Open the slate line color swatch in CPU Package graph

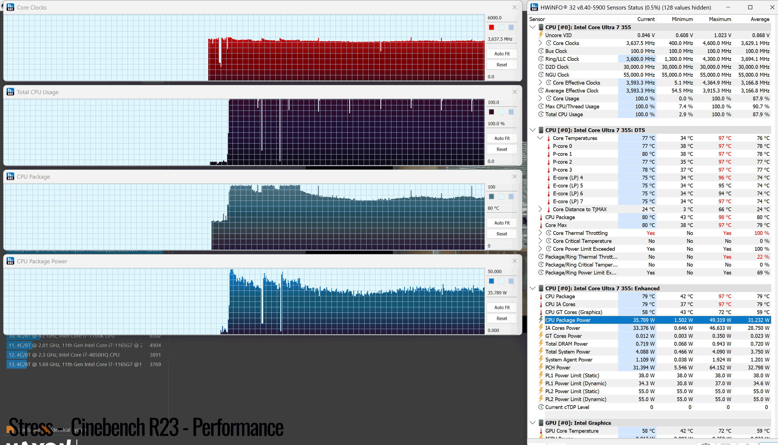pos(492,196)
